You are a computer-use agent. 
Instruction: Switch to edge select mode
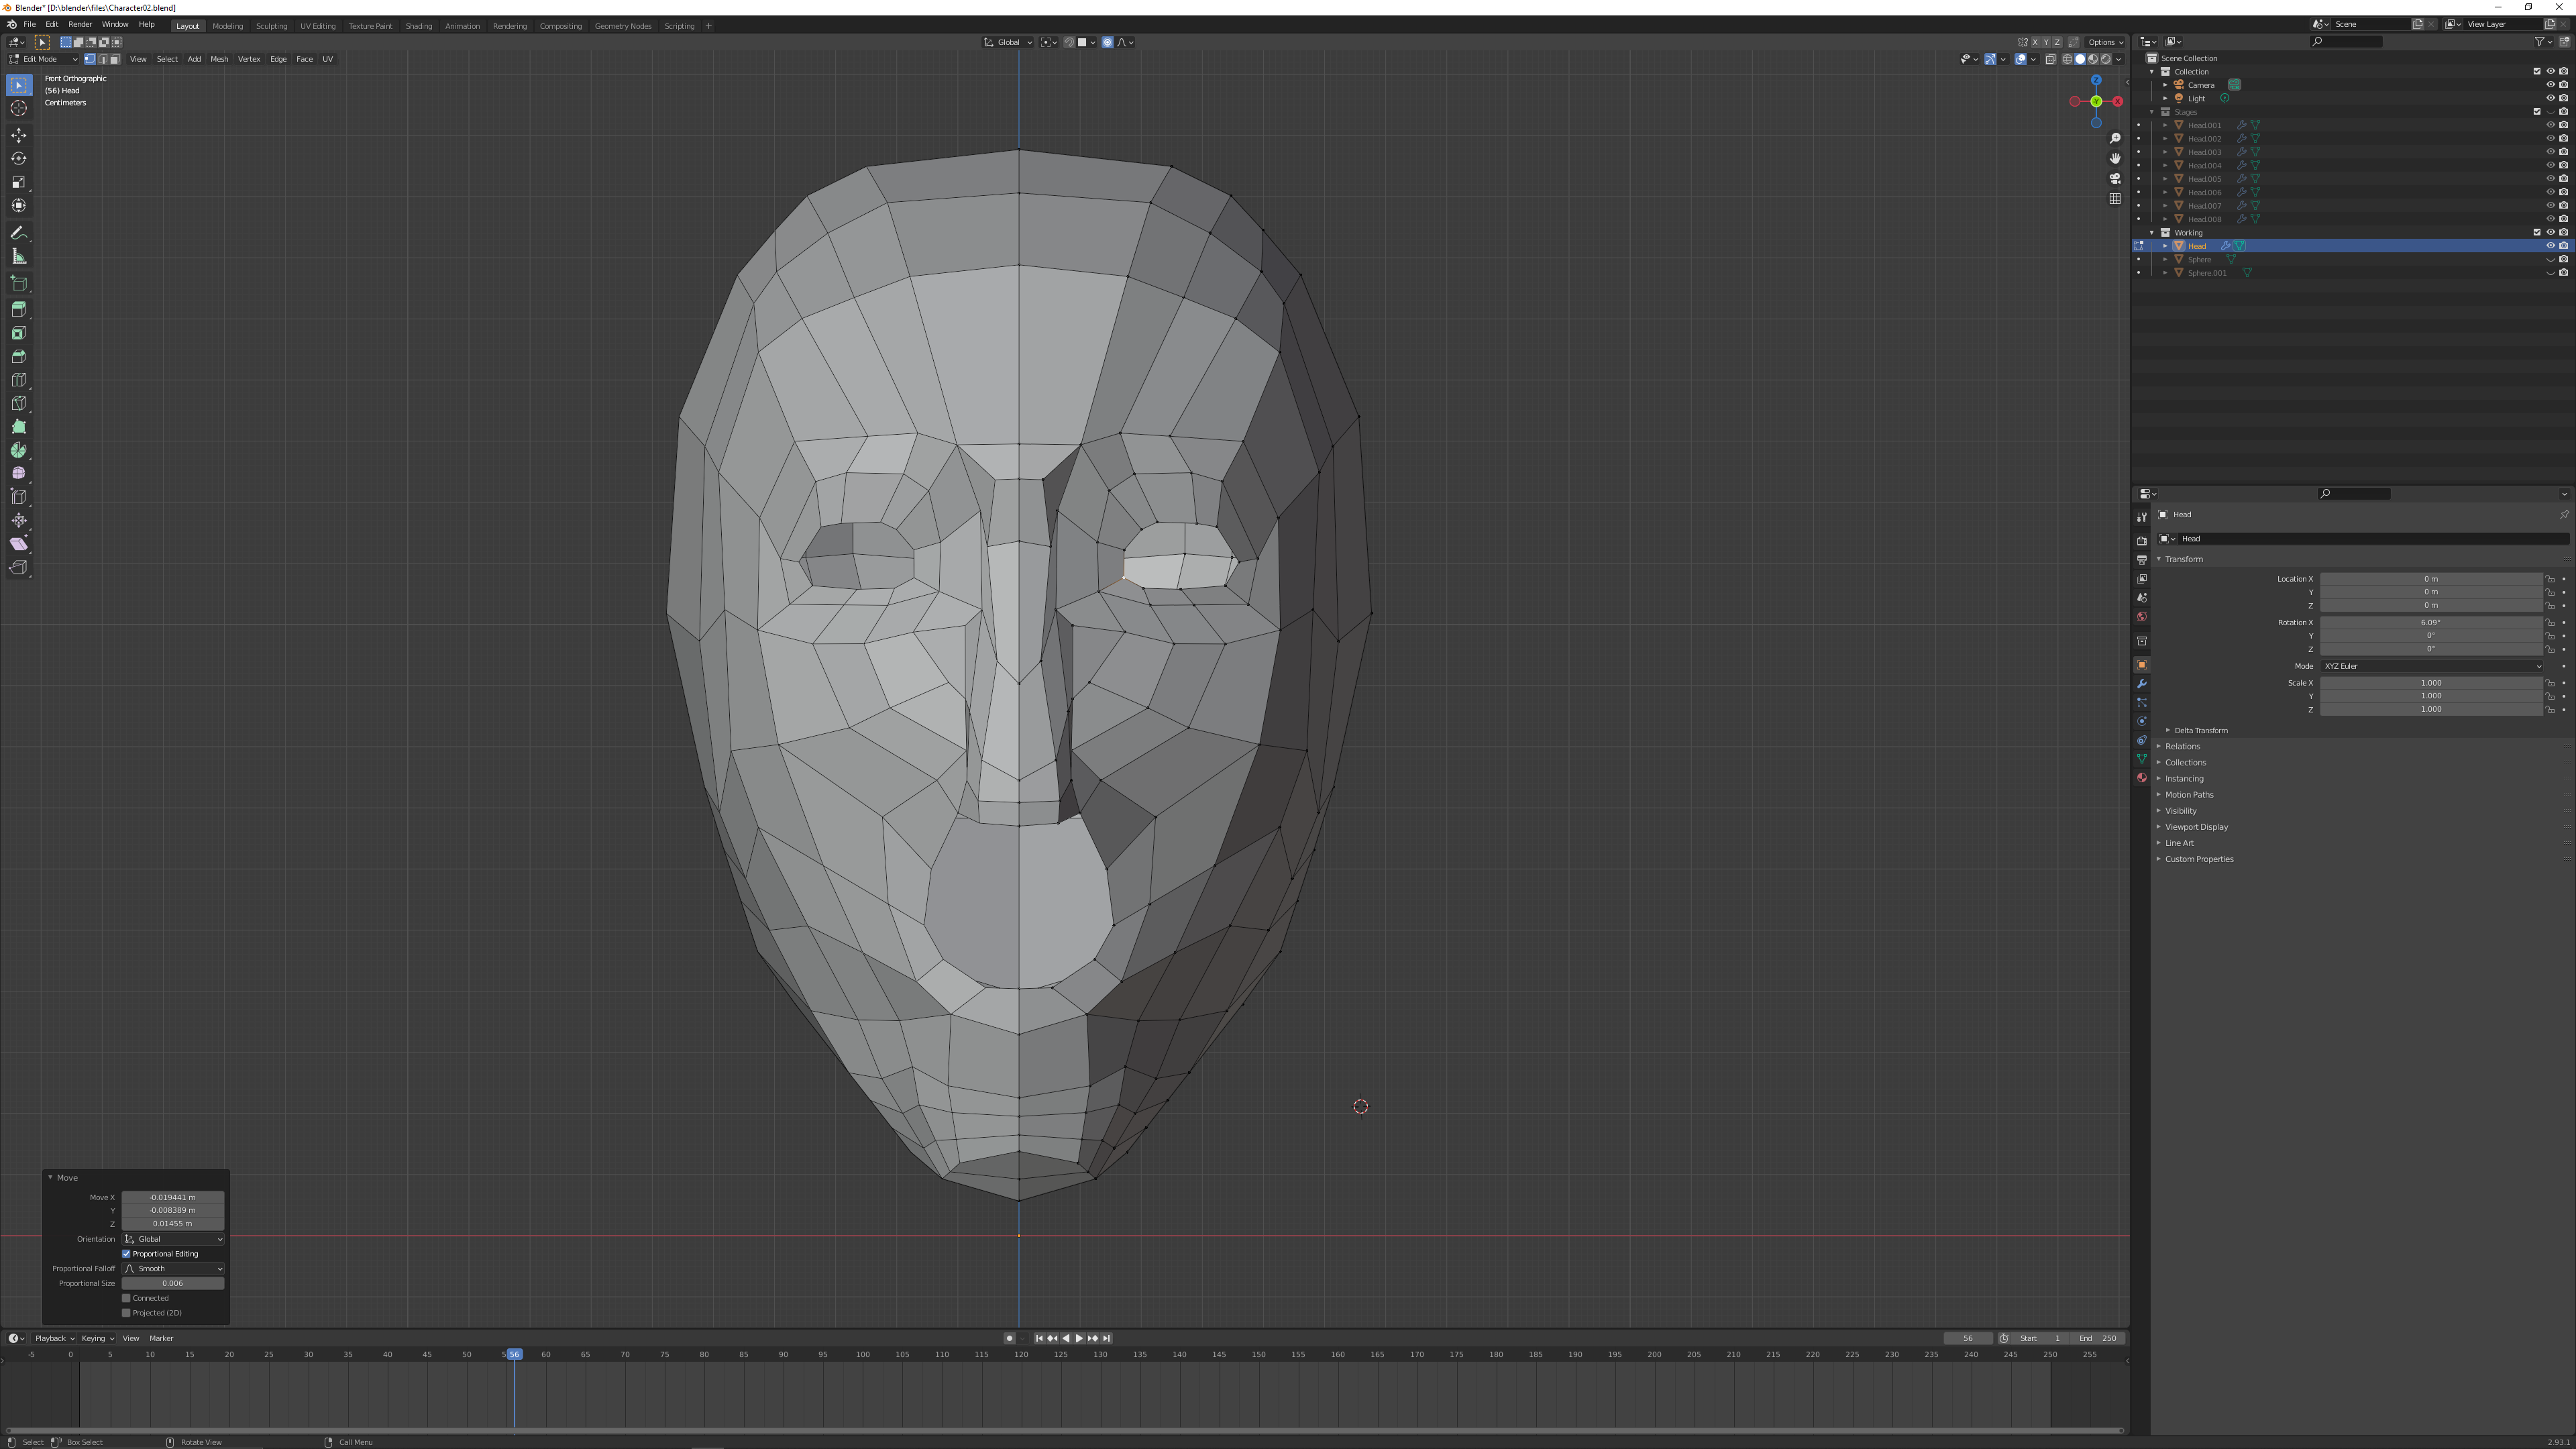tap(102, 59)
